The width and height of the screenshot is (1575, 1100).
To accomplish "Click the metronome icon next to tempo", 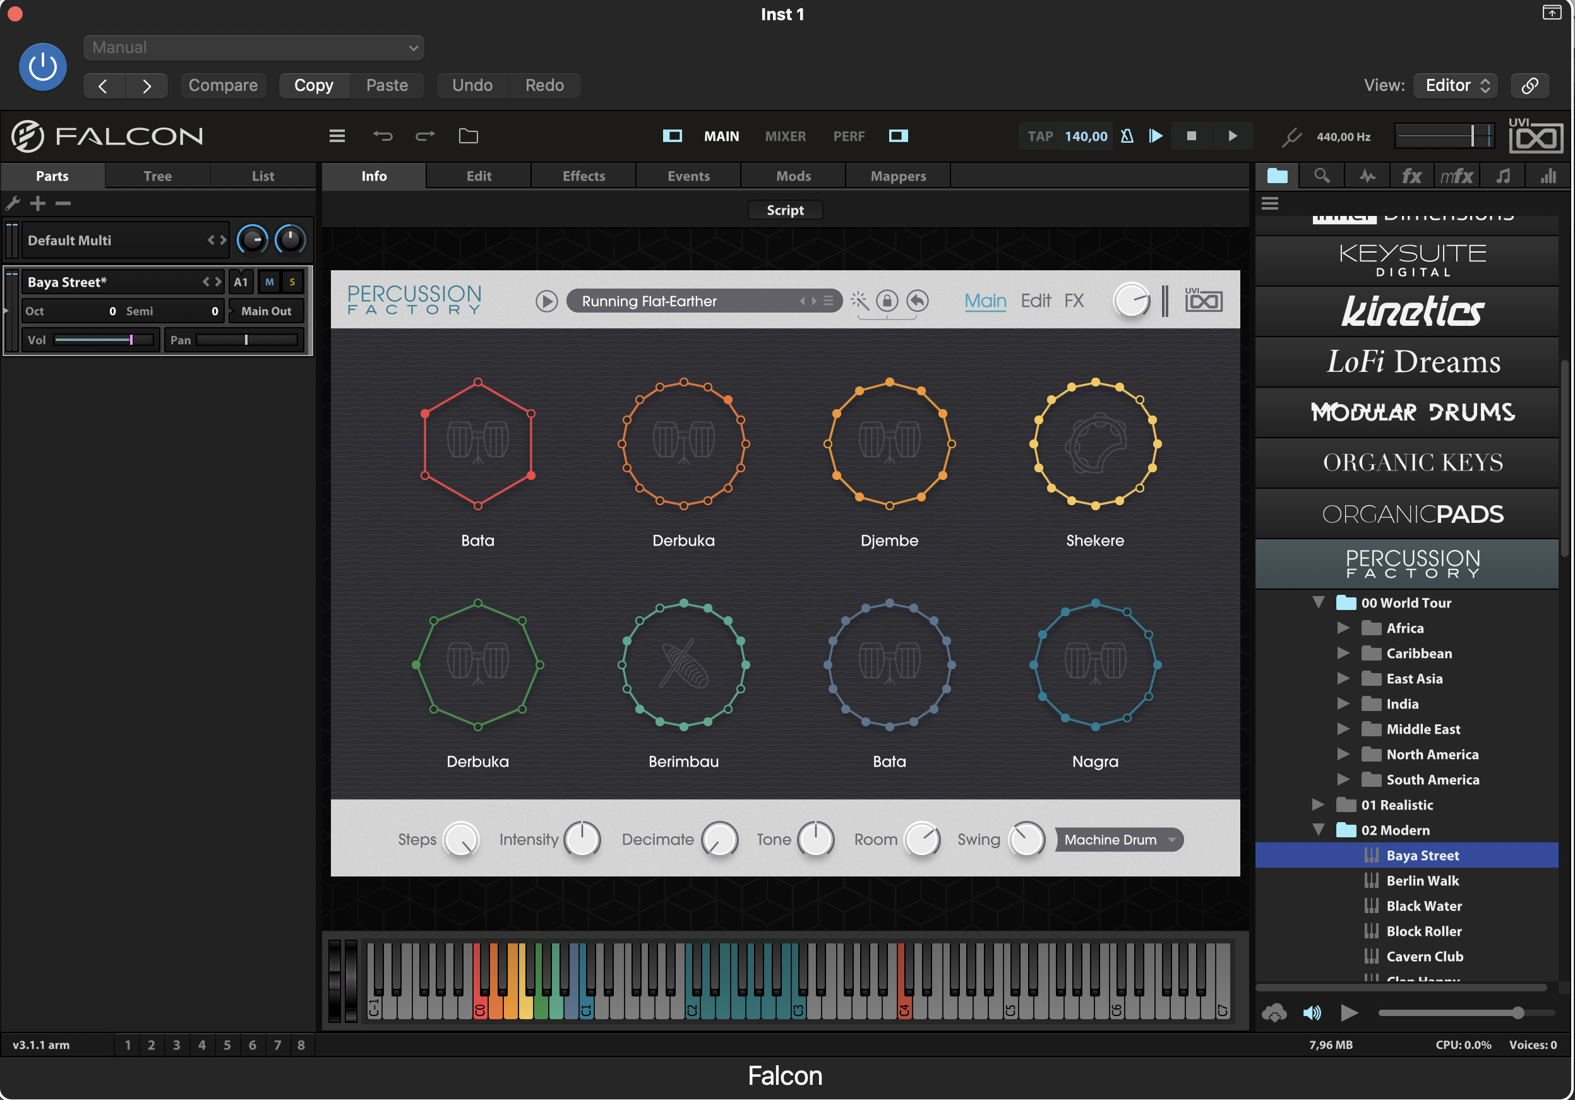I will point(1127,136).
